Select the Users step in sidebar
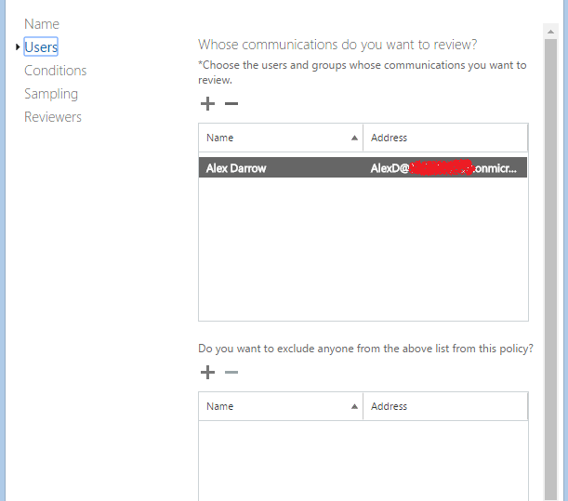The width and height of the screenshot is (568, 501). 41,46
